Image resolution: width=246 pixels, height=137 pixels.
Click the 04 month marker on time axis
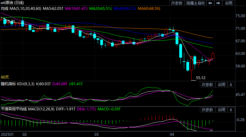172,135
